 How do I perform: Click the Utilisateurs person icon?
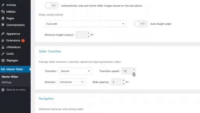click(3, 47)
